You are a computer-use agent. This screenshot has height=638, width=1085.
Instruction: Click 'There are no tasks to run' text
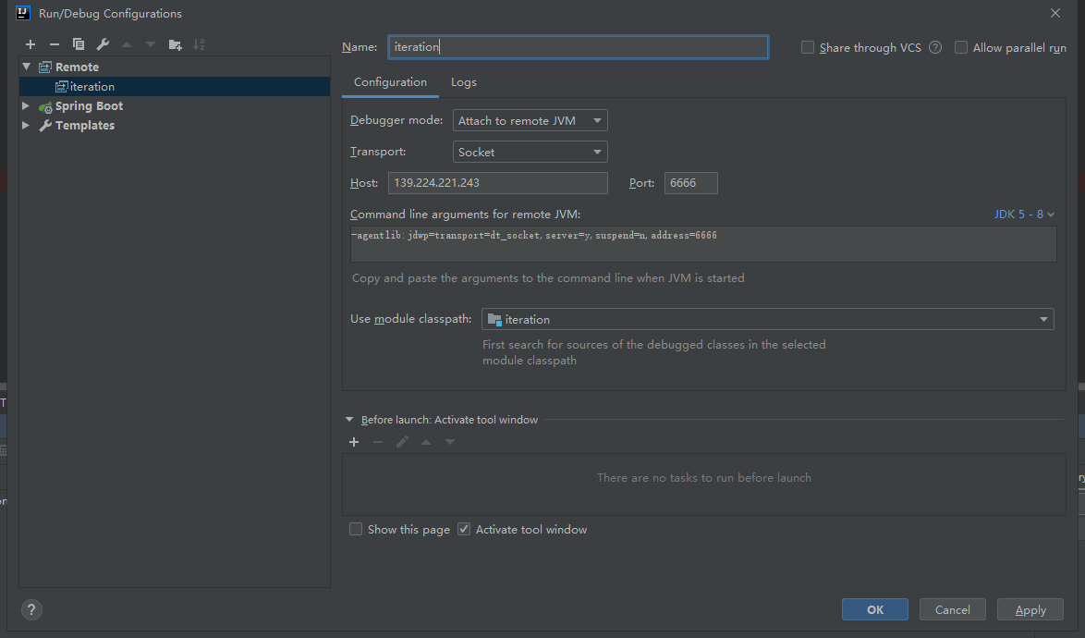point(704,478)
